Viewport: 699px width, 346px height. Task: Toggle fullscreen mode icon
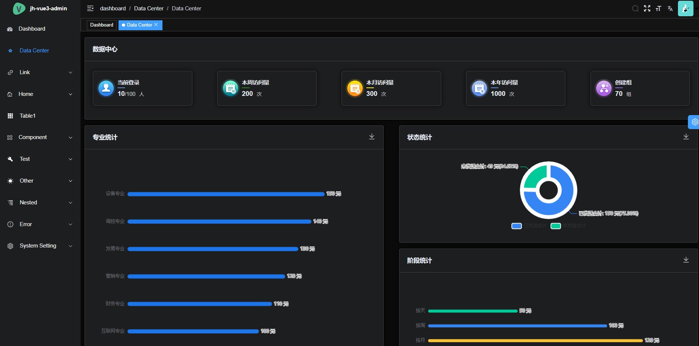pos(647,8)
